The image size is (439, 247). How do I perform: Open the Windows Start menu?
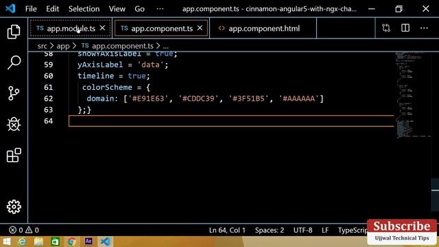pyautogui.click(x=6, y=242)
